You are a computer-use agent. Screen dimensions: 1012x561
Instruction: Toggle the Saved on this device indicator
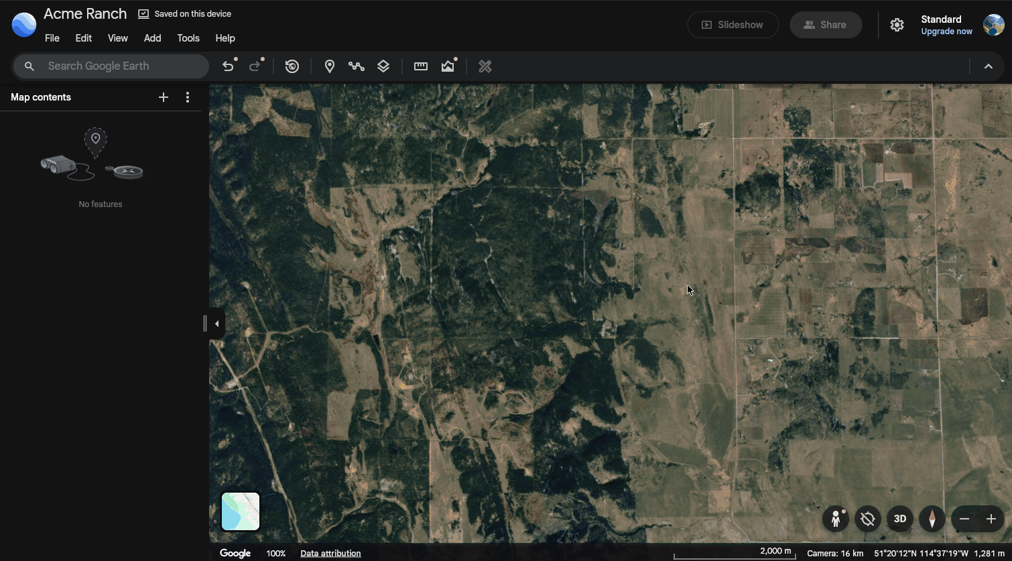point(184,14)
